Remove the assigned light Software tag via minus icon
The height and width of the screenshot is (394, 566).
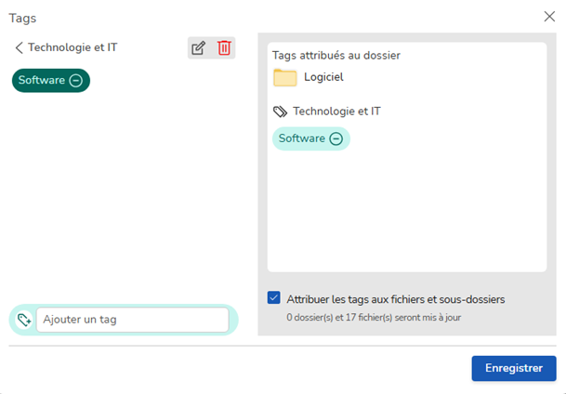point(336,138)
